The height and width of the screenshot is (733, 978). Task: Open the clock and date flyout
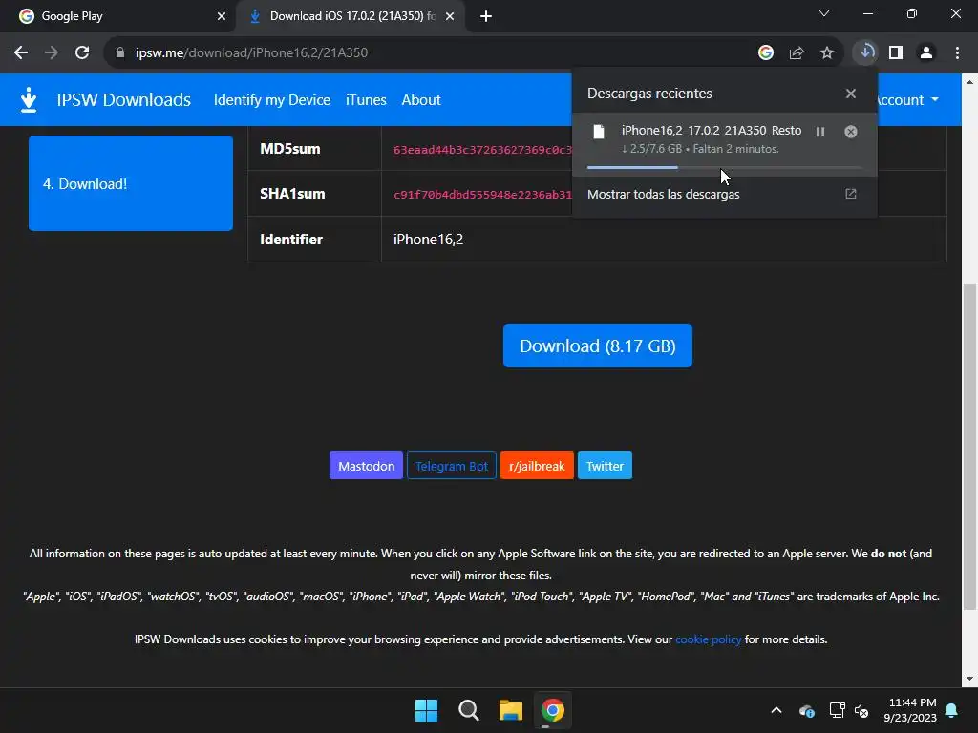(x=910, y=710)
